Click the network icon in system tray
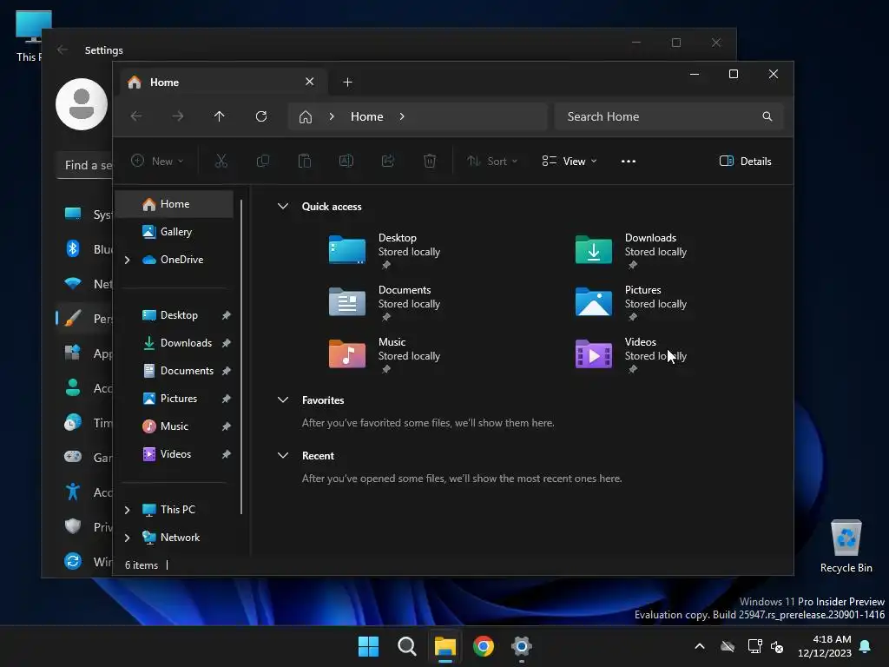889x667 pixels. pos(754,646)
